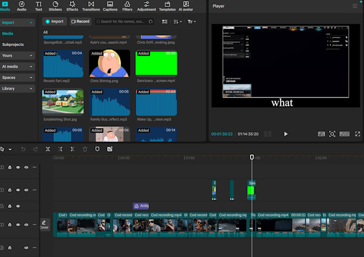Image resolution: width=364 pixels, height=257 pixels.
Task: Click the playhead handle on the ruler
Action: (x=252, y=157)
